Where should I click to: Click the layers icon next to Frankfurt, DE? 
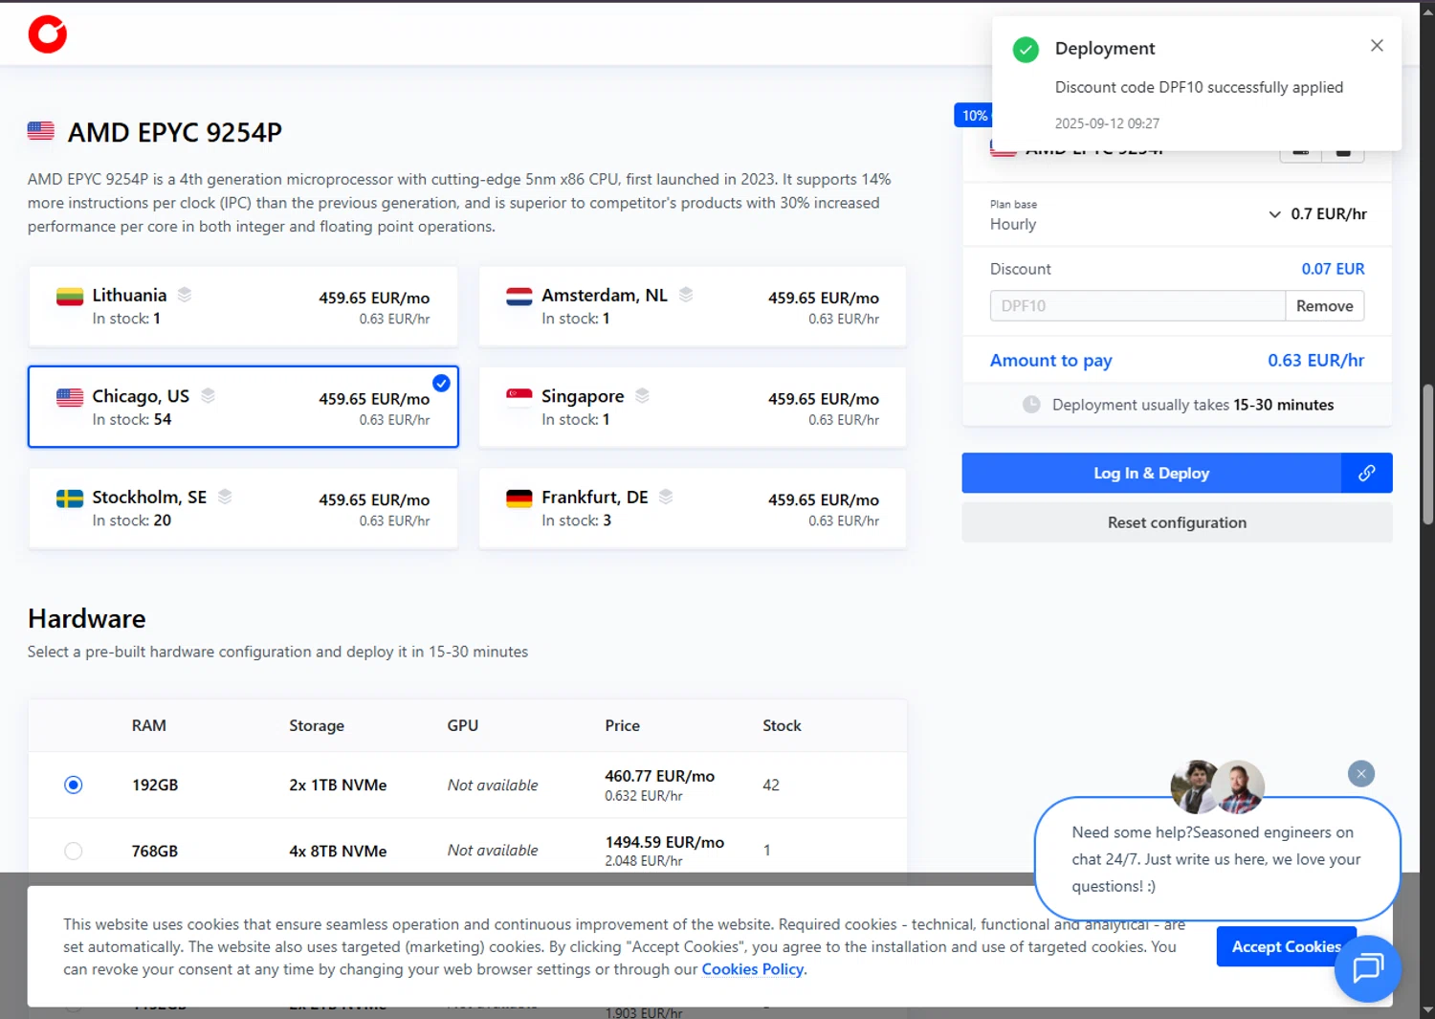click(x=666, y=497)
